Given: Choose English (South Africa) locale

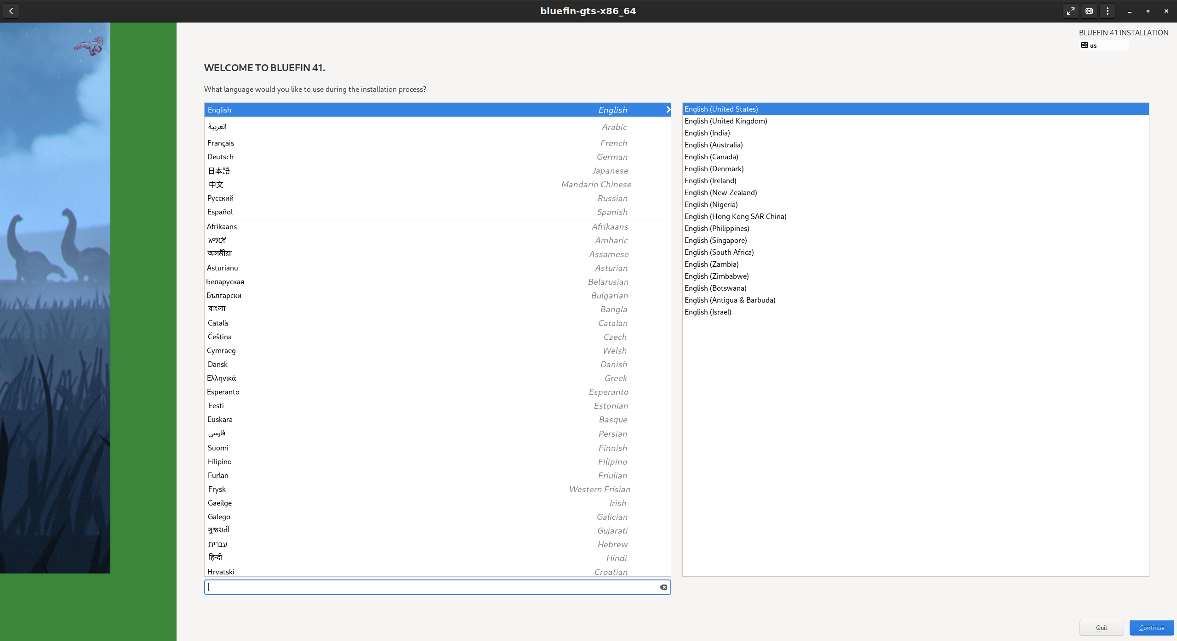Looking at the screenshot, I should click(x=719, y=253).
